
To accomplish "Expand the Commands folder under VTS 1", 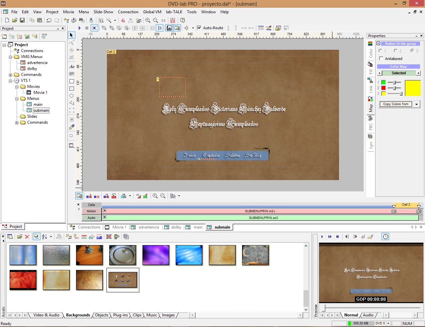I will point(17,123).
